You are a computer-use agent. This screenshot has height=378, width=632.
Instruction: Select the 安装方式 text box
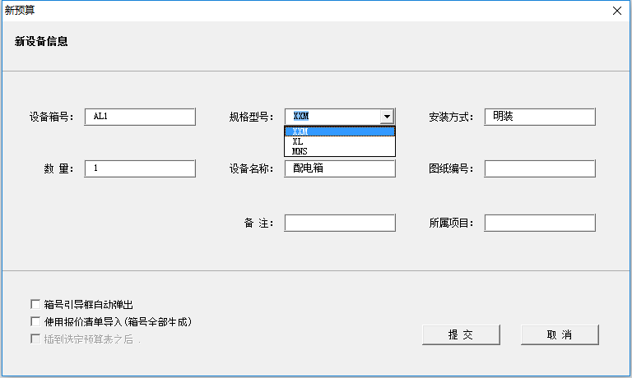(x=539, y=117)
